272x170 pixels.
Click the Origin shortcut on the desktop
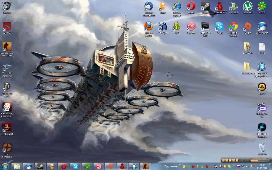248,28
